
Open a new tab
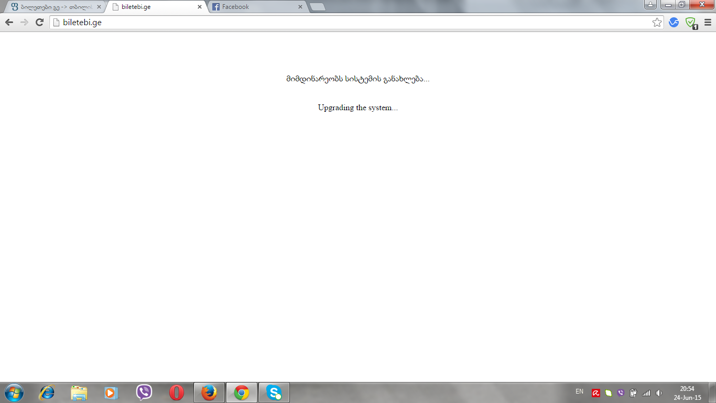point(318,7)
